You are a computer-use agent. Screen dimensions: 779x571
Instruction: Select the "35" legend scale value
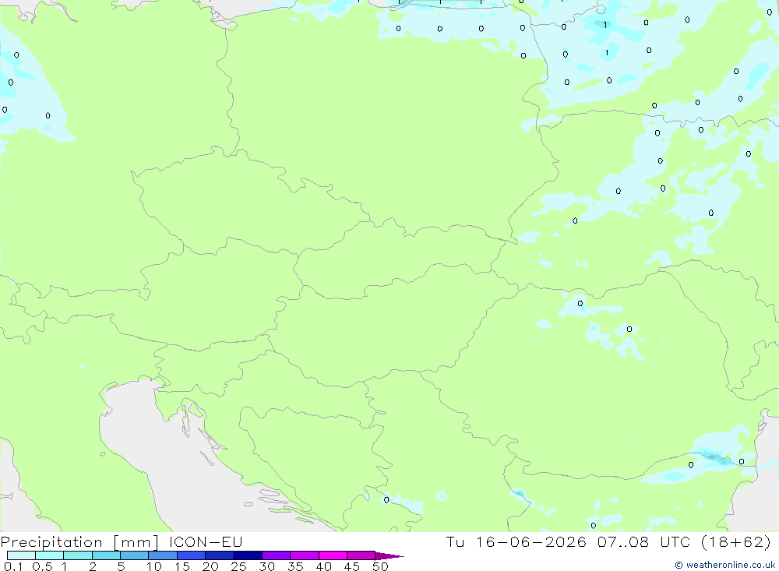click(x=295, y=566)
